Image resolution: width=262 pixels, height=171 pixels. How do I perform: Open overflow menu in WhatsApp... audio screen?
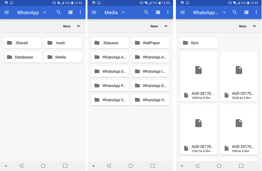coord(256,12)
